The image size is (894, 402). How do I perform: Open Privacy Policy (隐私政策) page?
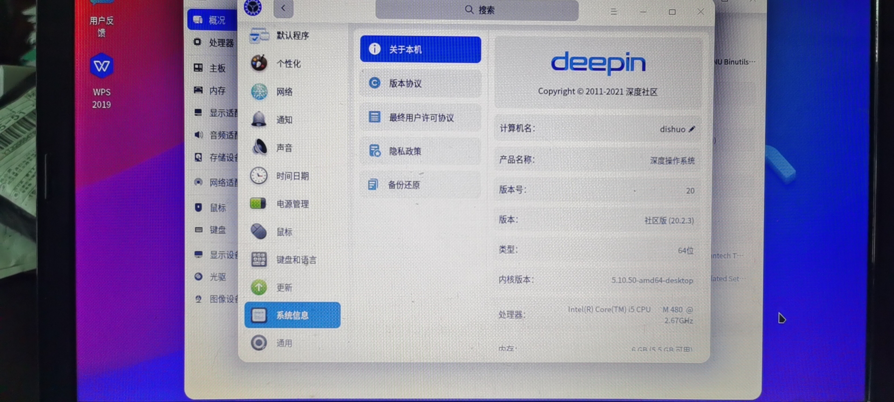(x=420, y=151)
